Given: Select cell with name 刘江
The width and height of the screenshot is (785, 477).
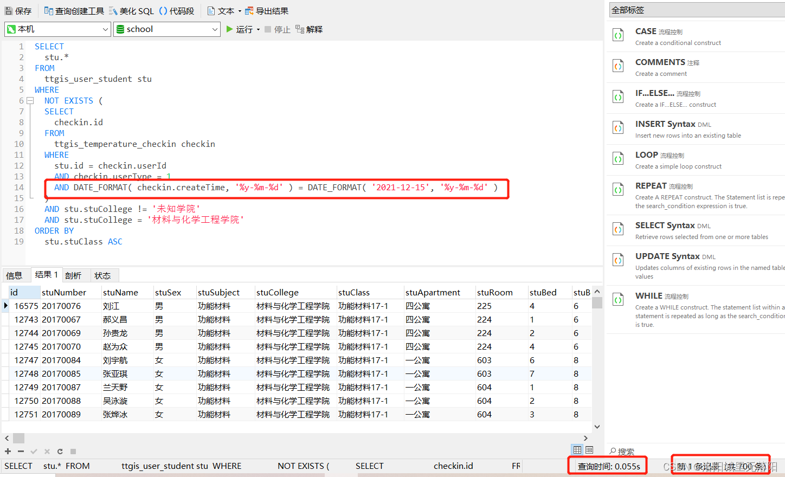Looking at the screenshot, I should 127,306.
